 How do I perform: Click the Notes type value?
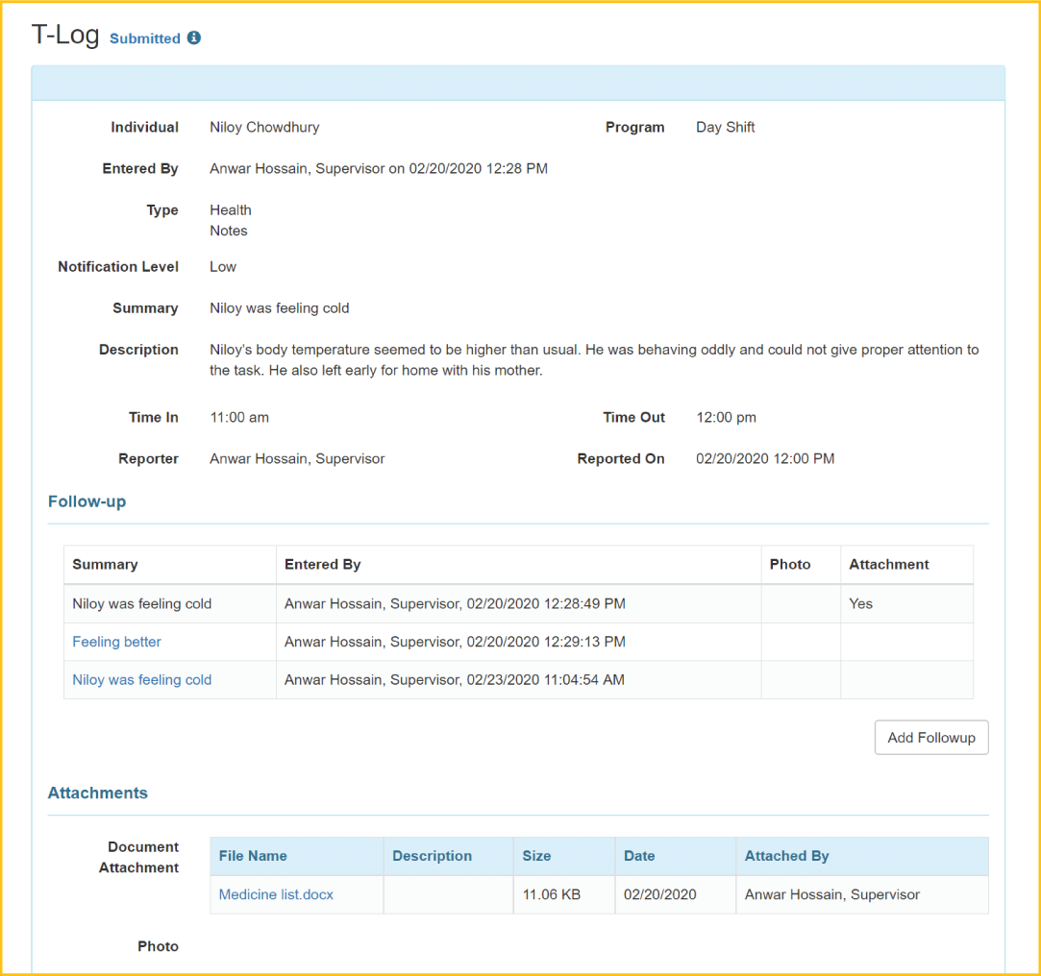[229, 231]
